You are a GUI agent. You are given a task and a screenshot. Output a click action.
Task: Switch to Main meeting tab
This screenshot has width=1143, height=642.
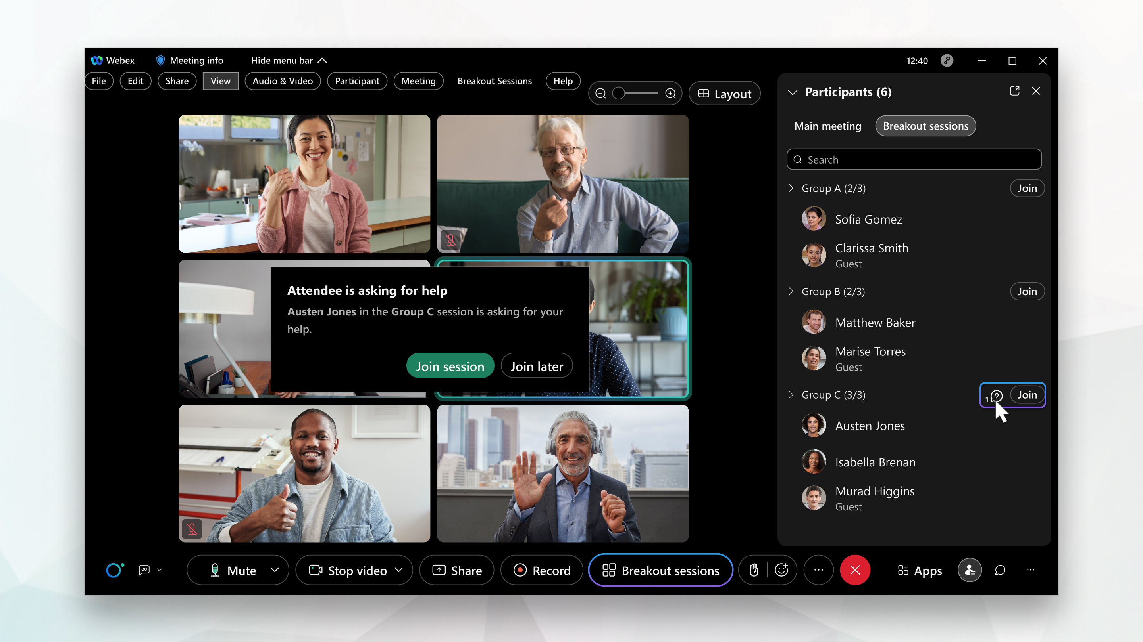827,125
